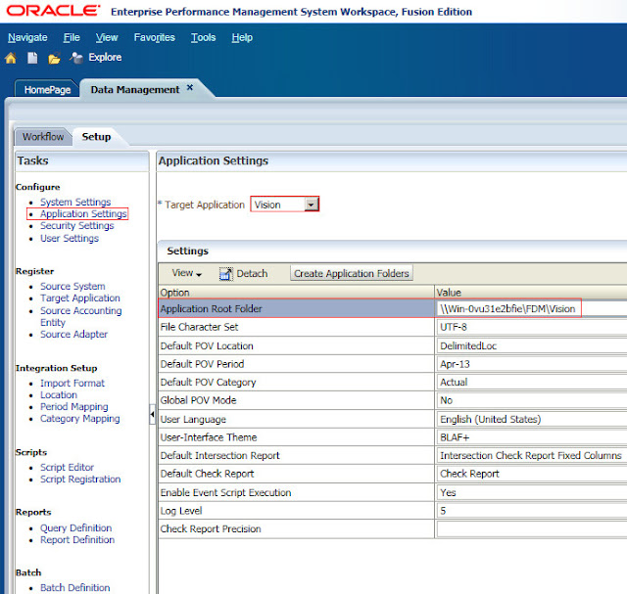Screen dimensions: 627x594
Task: Click the Default Check Report value field
Action: tap(532, 474)
